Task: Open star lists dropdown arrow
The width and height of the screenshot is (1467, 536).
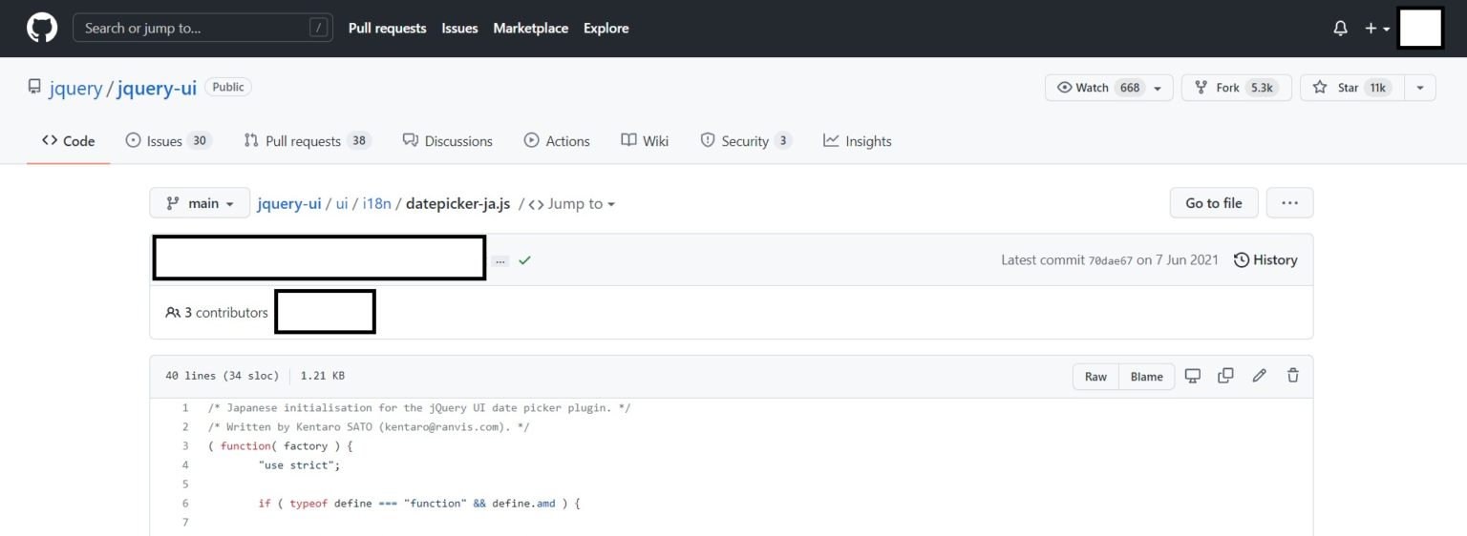Action: [x=1420, y=88]
